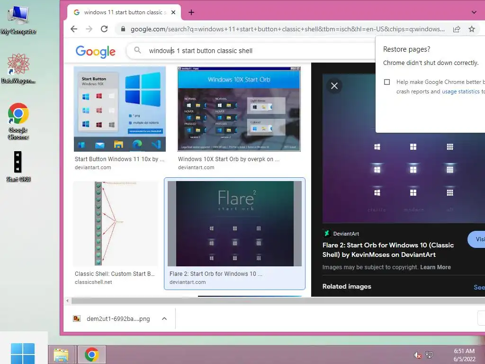Click Flare 2: Start Orb result title
The width and height of the screenshot is (485, 364).
tap(216, 274)
